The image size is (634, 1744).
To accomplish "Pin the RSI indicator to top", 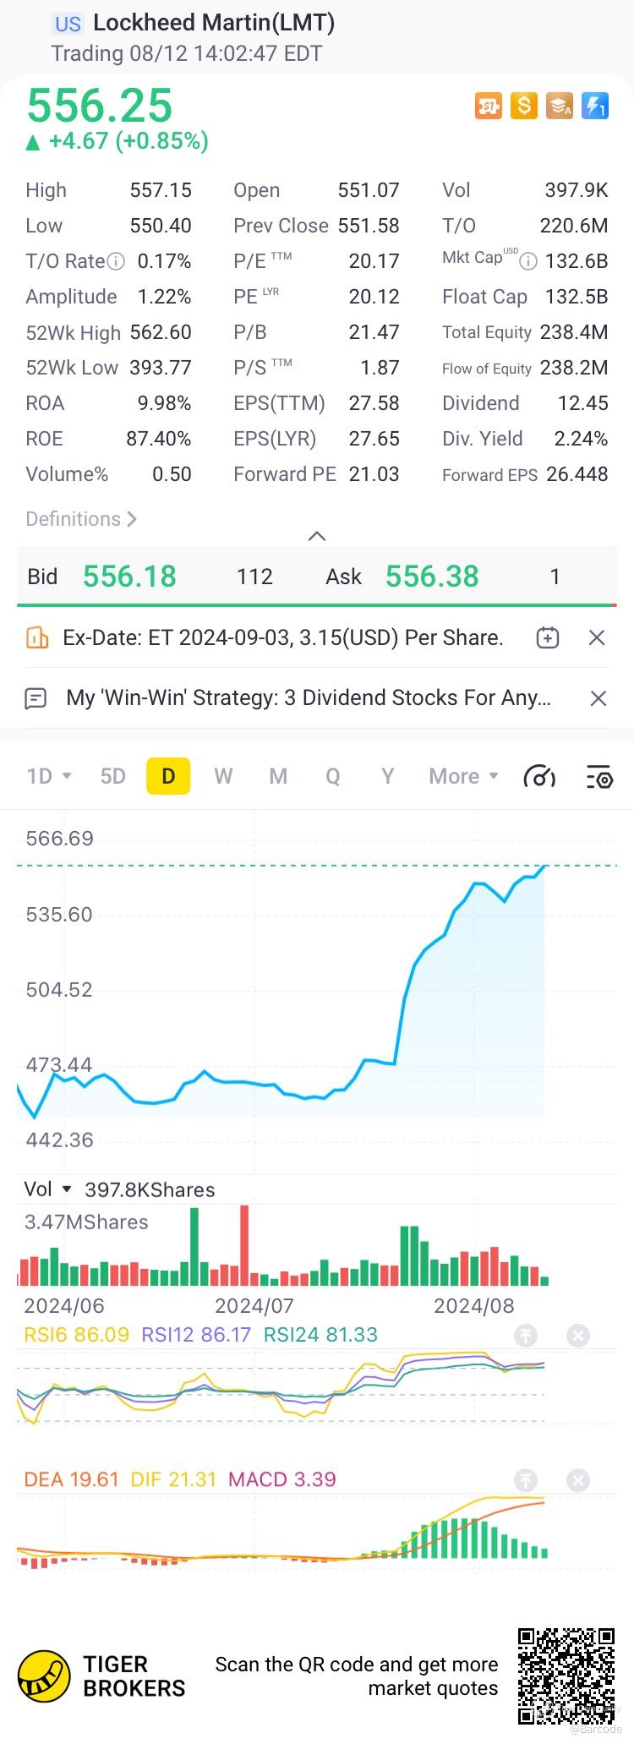I will [526, 1335].
